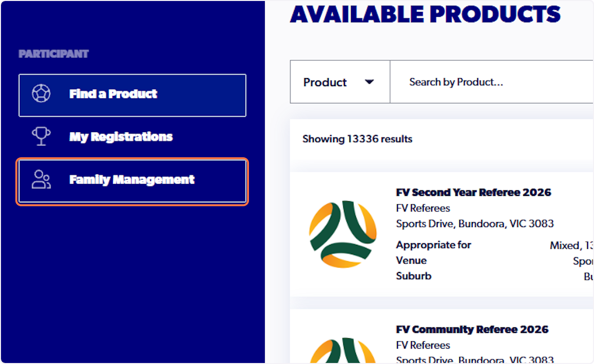
Task: Expand the Product category selector
Action: click(x=340, y=82)
